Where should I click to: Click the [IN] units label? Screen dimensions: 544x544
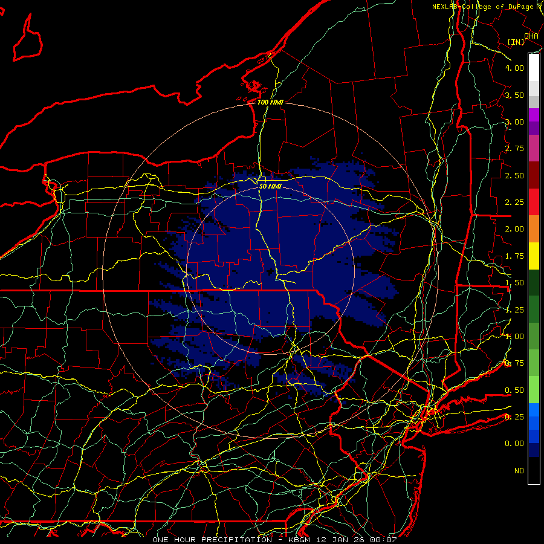(x=516, y=42)
